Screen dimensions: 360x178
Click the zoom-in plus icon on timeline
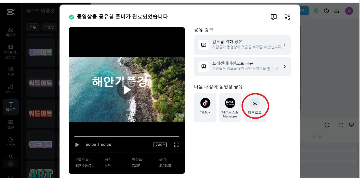[327, 125]
